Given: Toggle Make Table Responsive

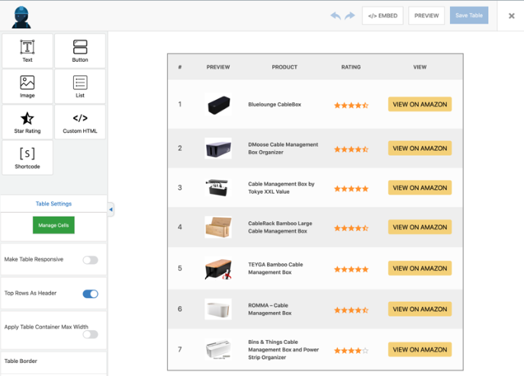Looking at the screenshot, I should 90,260.
